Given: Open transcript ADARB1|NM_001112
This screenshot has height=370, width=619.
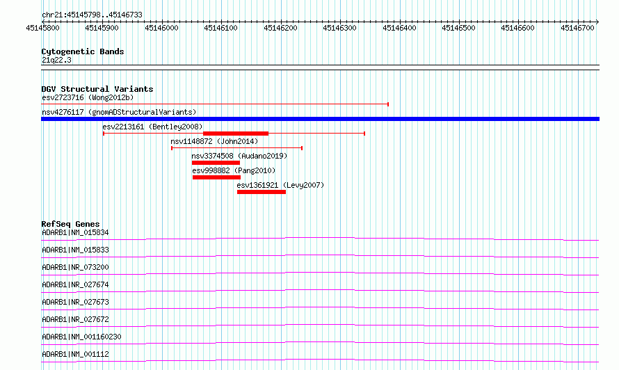Looking at the screenshot, I should (x=75, y=354).
